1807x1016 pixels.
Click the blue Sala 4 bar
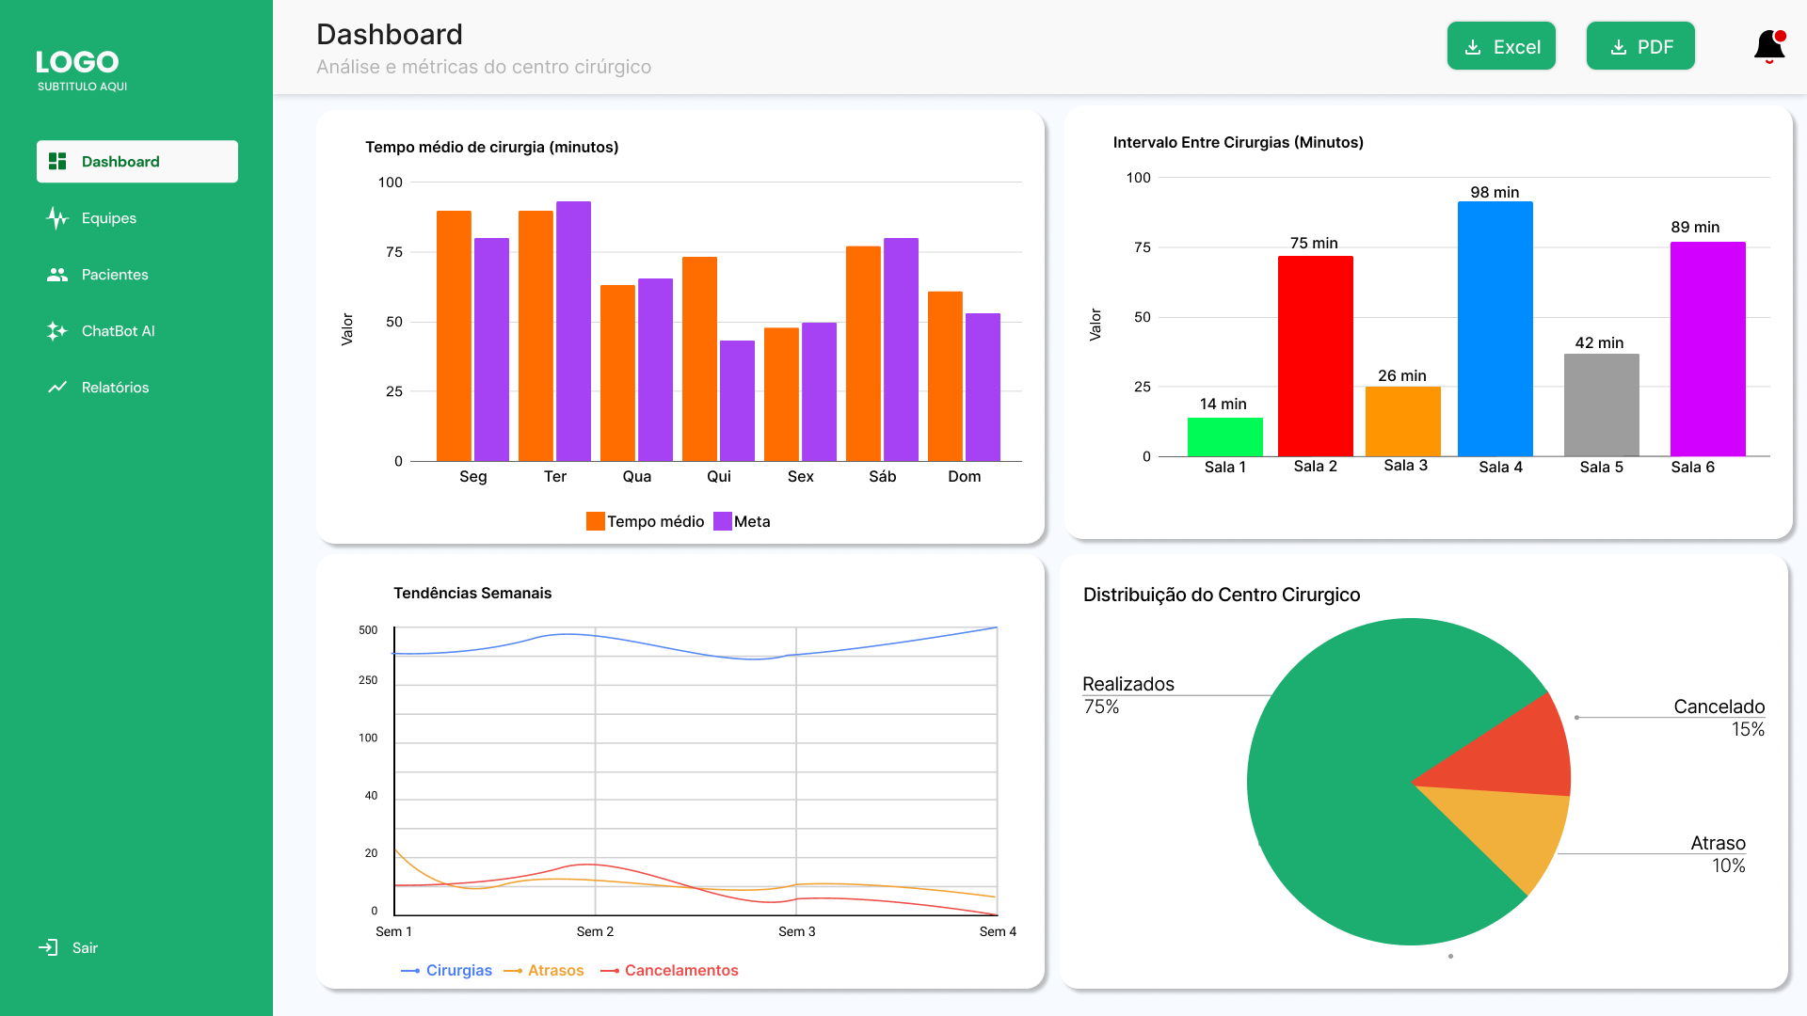click(x=1495, y=329)
